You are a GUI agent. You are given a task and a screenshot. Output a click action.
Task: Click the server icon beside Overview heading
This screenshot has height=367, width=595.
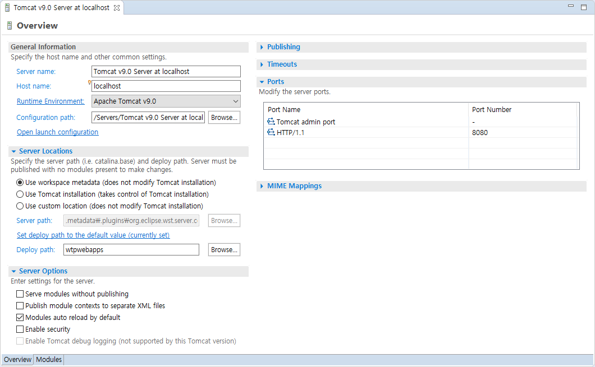point(10,25)
